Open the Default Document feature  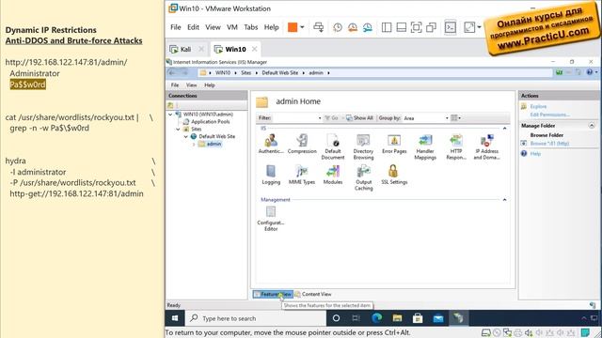pyautogui.click(x=333, y=146)
